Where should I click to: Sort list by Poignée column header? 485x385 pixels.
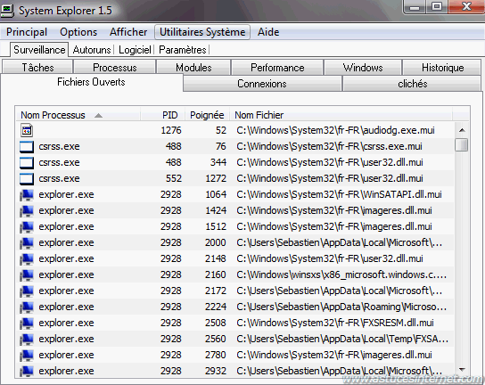(207, 115)
